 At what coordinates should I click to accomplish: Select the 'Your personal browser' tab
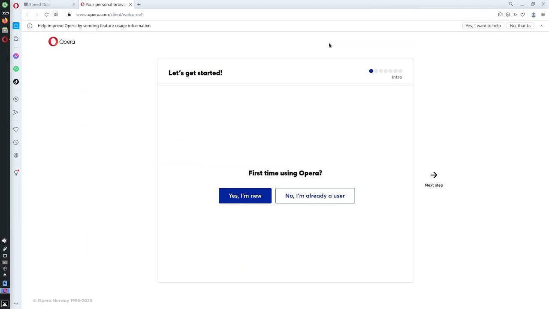[x=106, y=4]
